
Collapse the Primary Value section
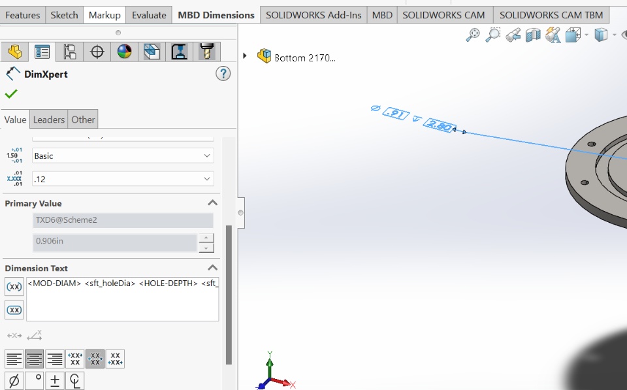[x=213, y=203]
